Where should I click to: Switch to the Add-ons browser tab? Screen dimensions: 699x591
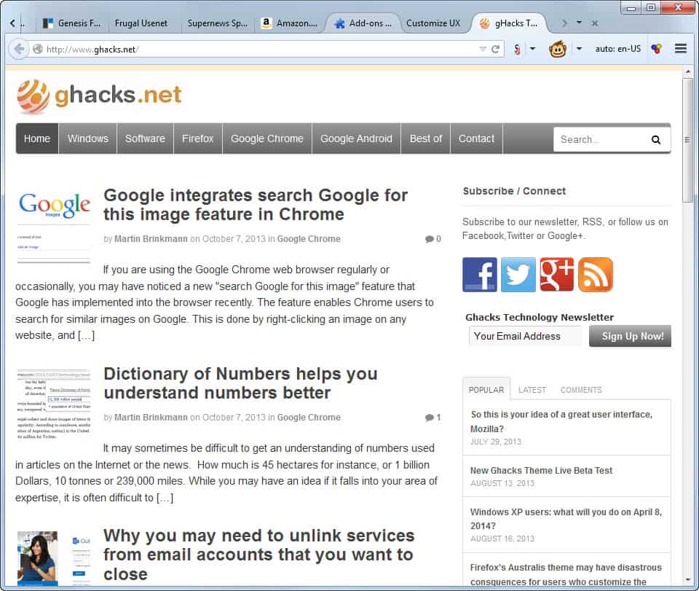(x=364, y=23)
